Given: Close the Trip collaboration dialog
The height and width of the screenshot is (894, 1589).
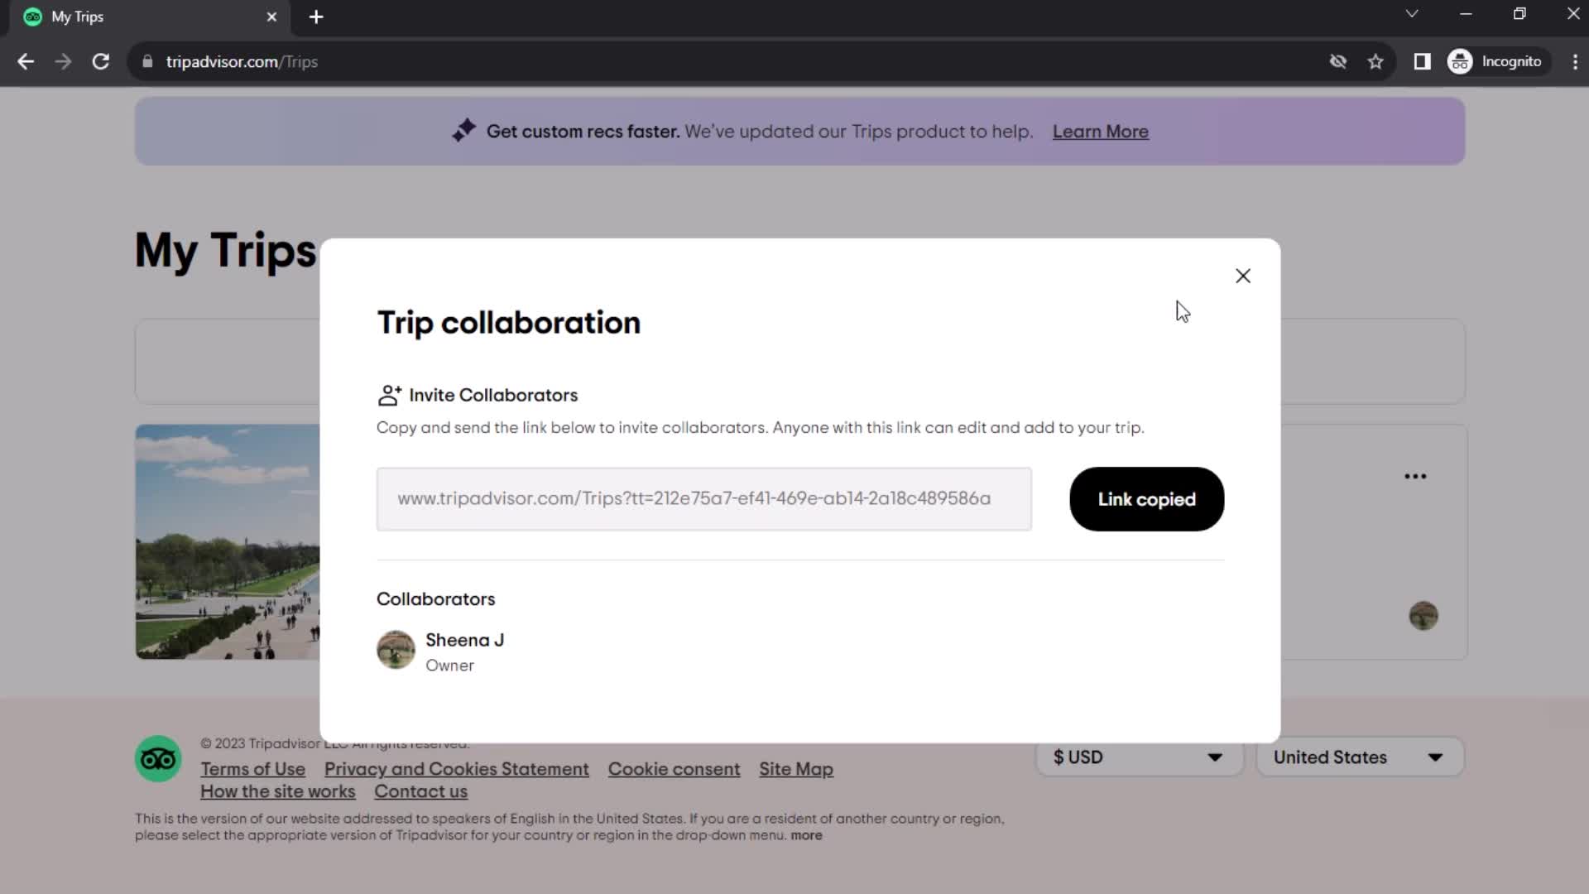Looking at the screenshot, I should click(x=1243, y=275).
